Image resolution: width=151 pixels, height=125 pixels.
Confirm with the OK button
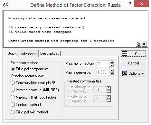click(x=133, y=53)
